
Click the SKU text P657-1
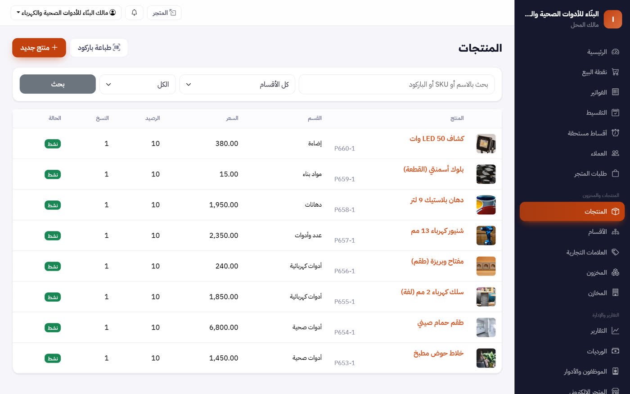click(345, 240)
